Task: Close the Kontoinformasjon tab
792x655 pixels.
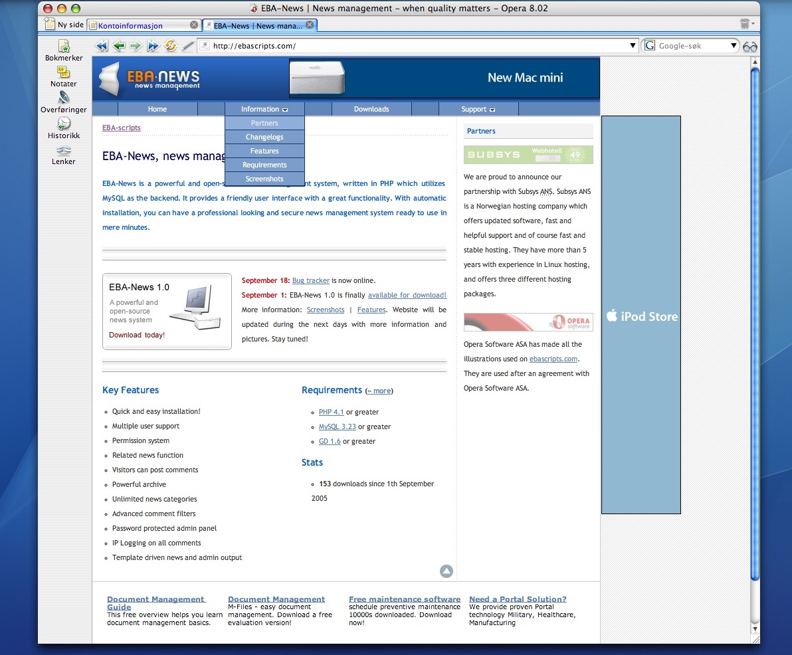Action: (x=194, y=25)
